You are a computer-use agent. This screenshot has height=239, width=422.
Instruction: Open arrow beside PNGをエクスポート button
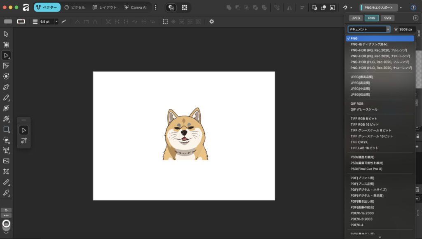[x=401, y=7]
